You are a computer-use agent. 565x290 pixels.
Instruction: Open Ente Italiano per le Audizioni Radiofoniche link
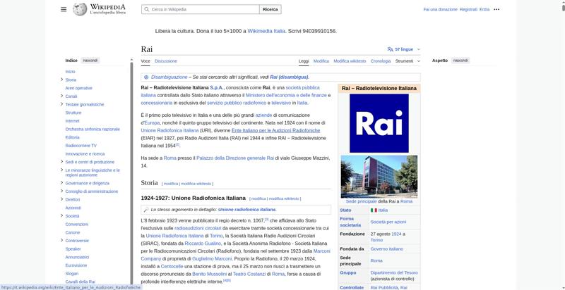(275, 130)
